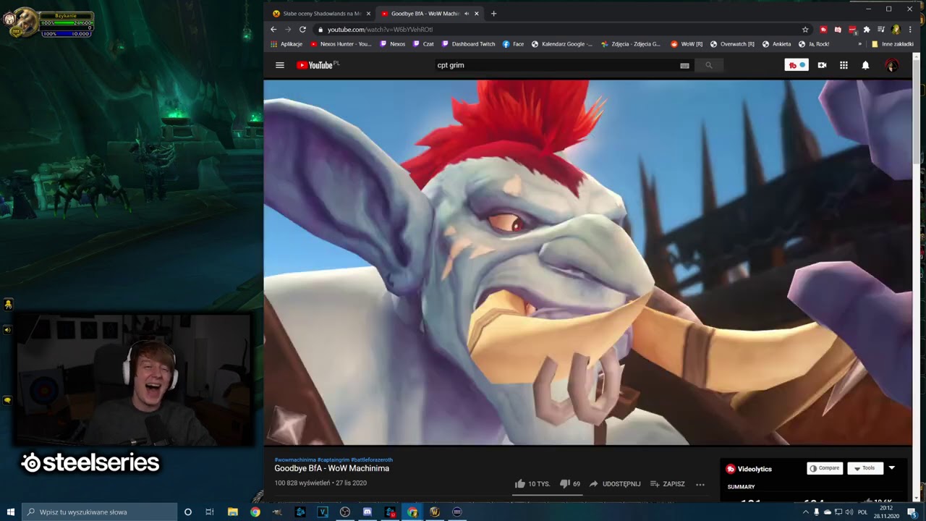Open the YouTube apps grid

click(844, 65)
